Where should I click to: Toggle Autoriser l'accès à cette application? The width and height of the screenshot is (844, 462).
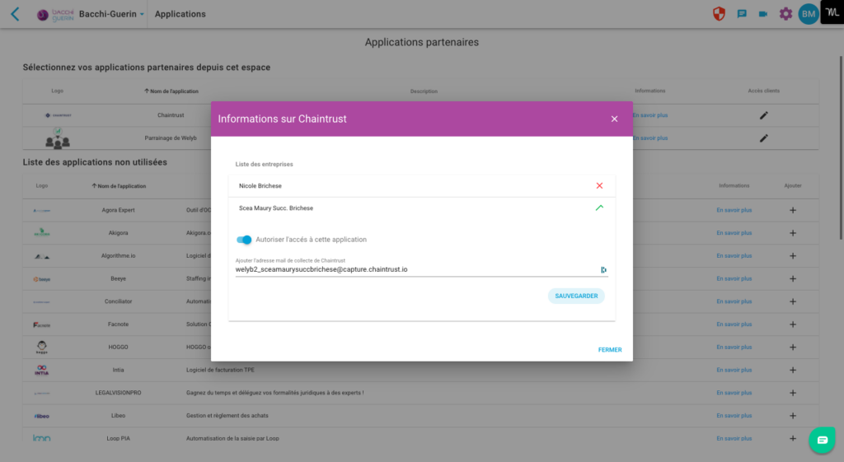tap(244, 240)
